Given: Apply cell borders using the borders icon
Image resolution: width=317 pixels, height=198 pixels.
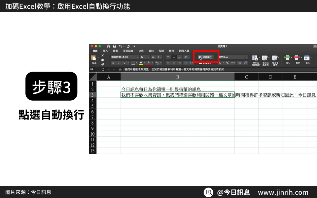Looking at the screenshot, I should tap(133, 63).
